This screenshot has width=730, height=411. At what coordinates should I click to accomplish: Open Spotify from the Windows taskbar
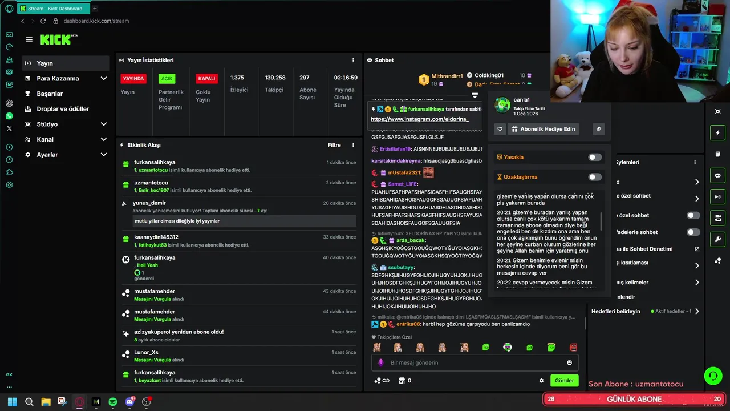[113, 402]
